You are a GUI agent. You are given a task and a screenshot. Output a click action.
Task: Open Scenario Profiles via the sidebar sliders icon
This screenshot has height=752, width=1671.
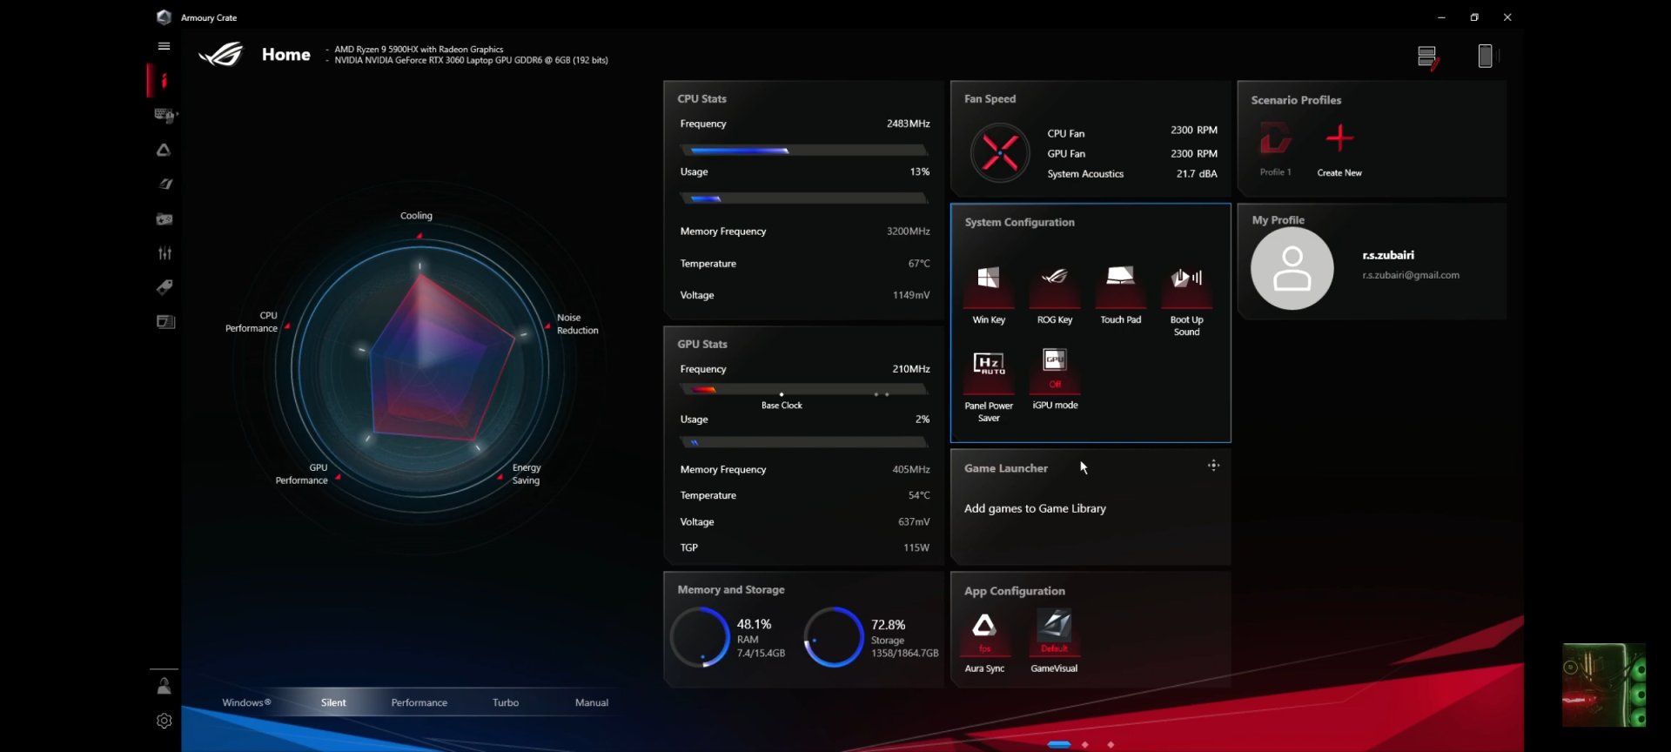pos(164,253)
